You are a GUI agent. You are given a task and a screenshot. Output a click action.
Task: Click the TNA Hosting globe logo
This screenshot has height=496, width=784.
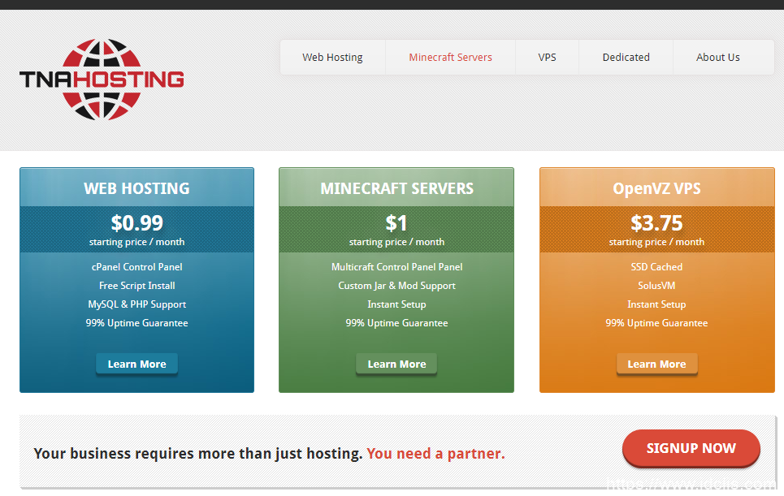(102, 79)
